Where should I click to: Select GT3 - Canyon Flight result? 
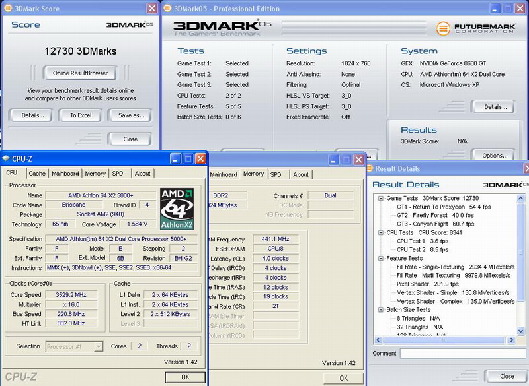click(x=435, y=224)
